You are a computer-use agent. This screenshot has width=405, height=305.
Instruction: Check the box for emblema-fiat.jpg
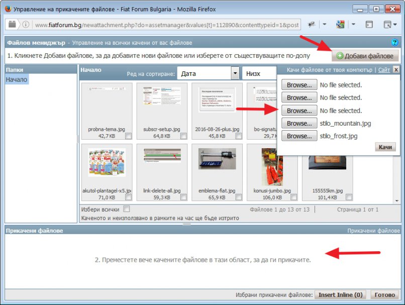239,197
